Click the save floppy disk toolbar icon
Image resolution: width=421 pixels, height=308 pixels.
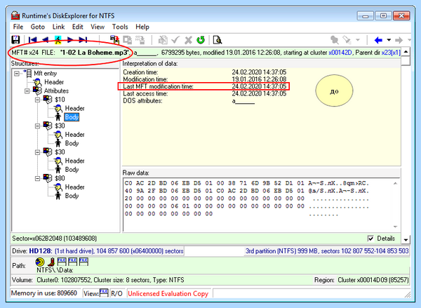pyautogui.click(x=15, y=40)
